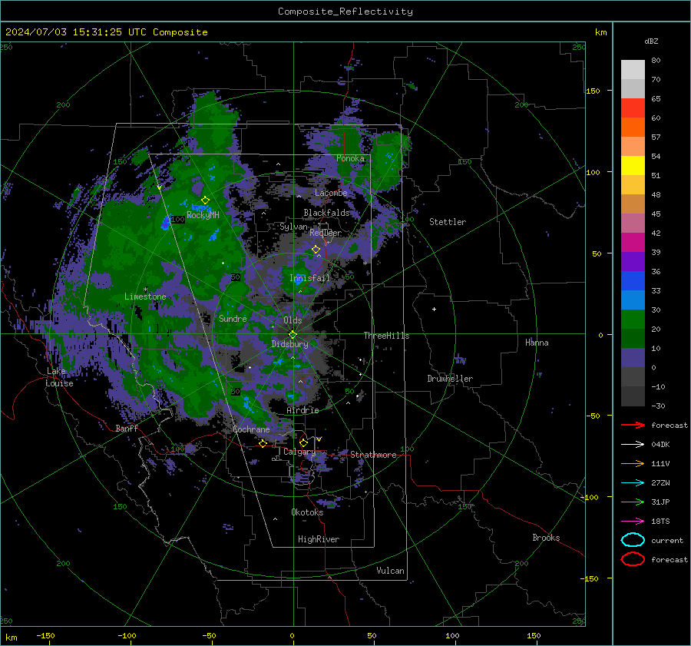Click the green 31JP arrow icon
The image size is (691, 646).
pos(633,502)
